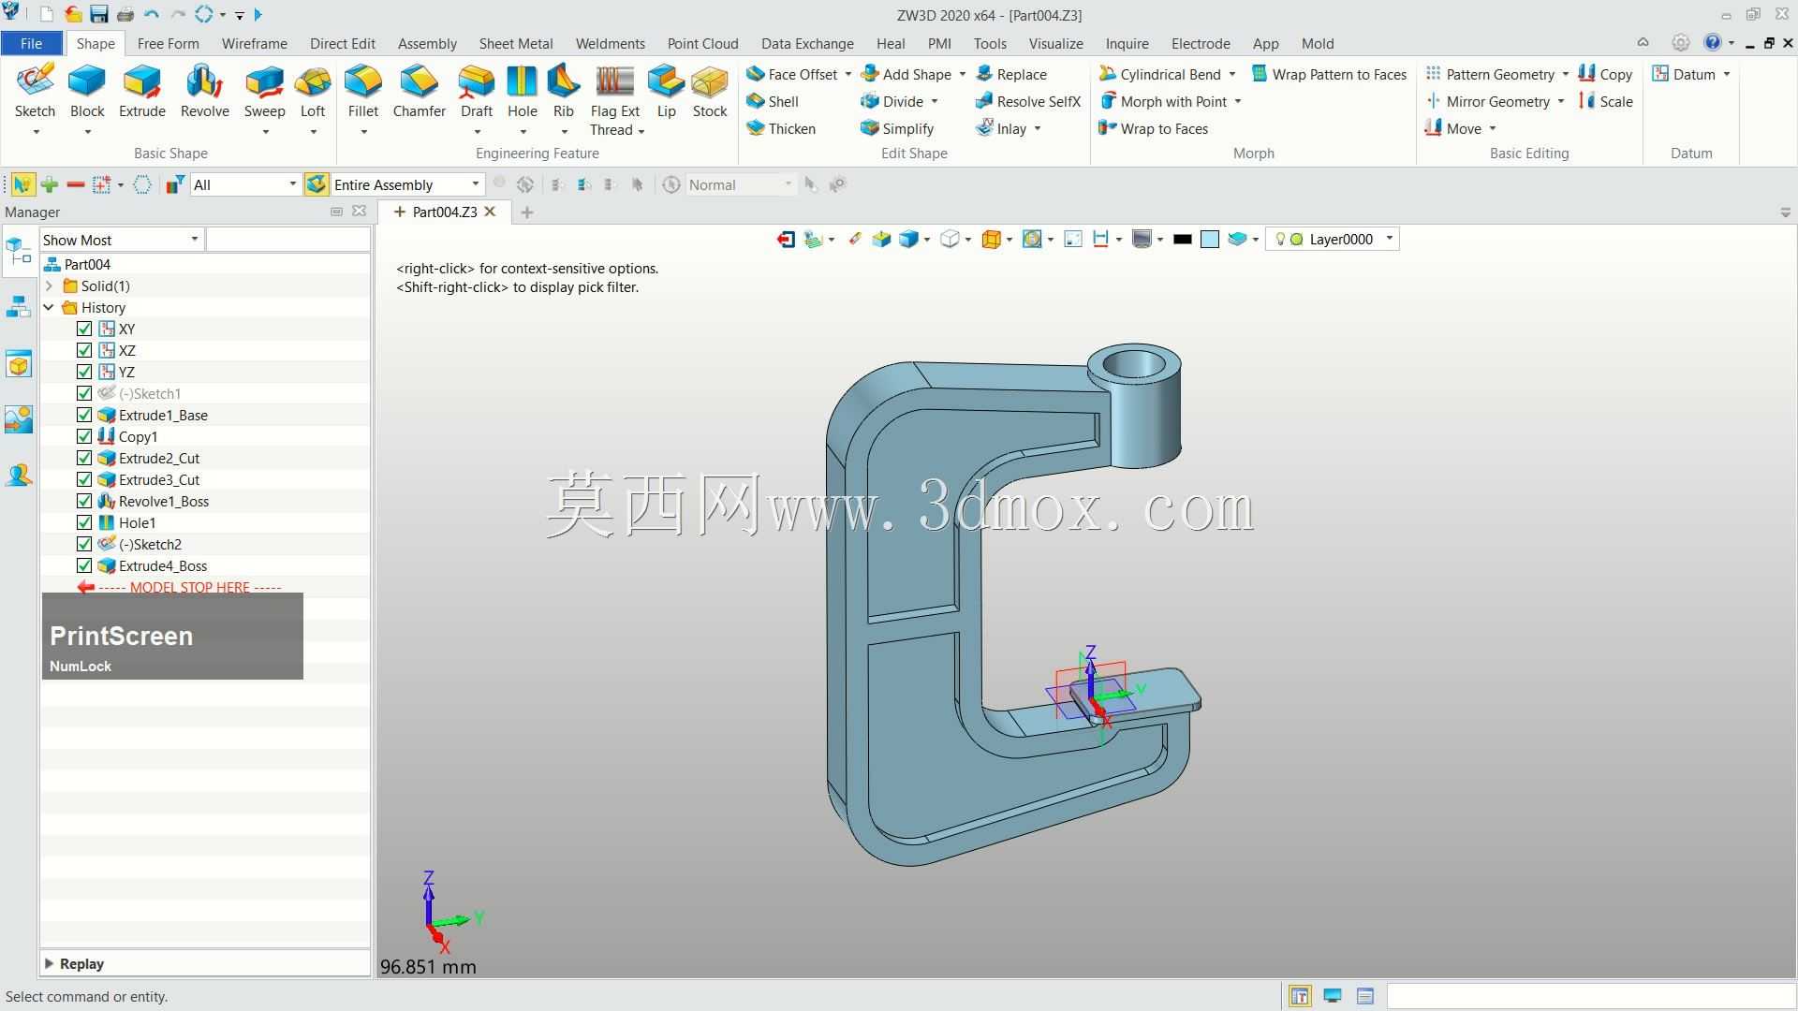The height and width of the screenshot is (1011, 1798).
Task: Uncheck the Copy1 feature
Action: (84, 436)
